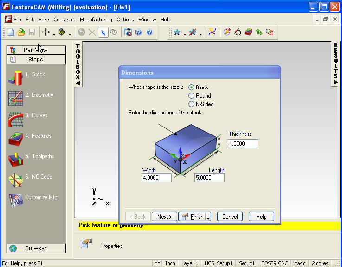
Task: Open the Geometry step icon
Action: click(x=16, y=97)
